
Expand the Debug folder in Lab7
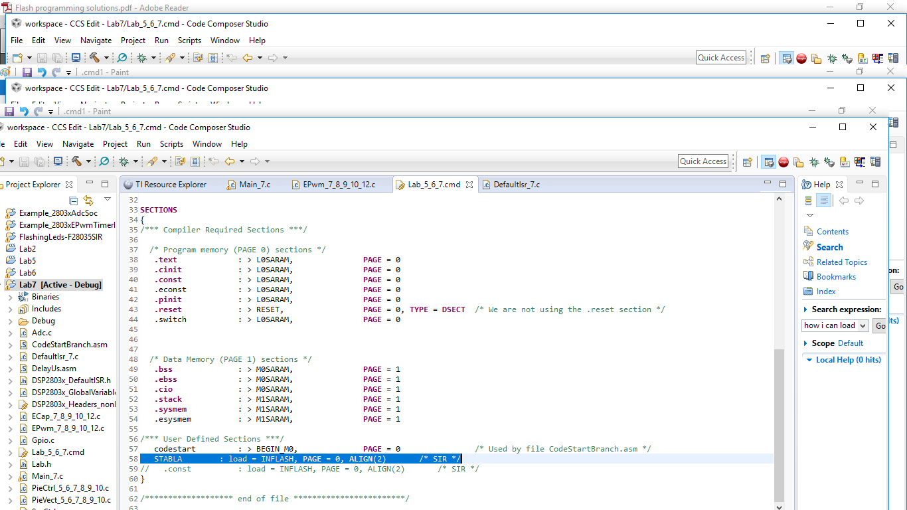point(10,321)
